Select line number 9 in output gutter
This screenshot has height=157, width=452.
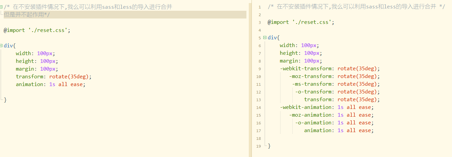click(260, 69)
